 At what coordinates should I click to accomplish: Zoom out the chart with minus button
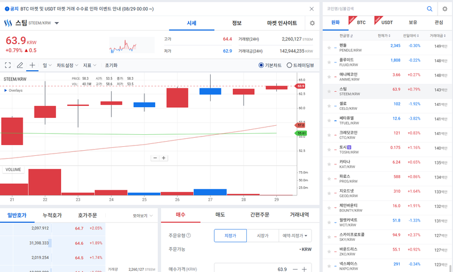[x=155, y=158]
